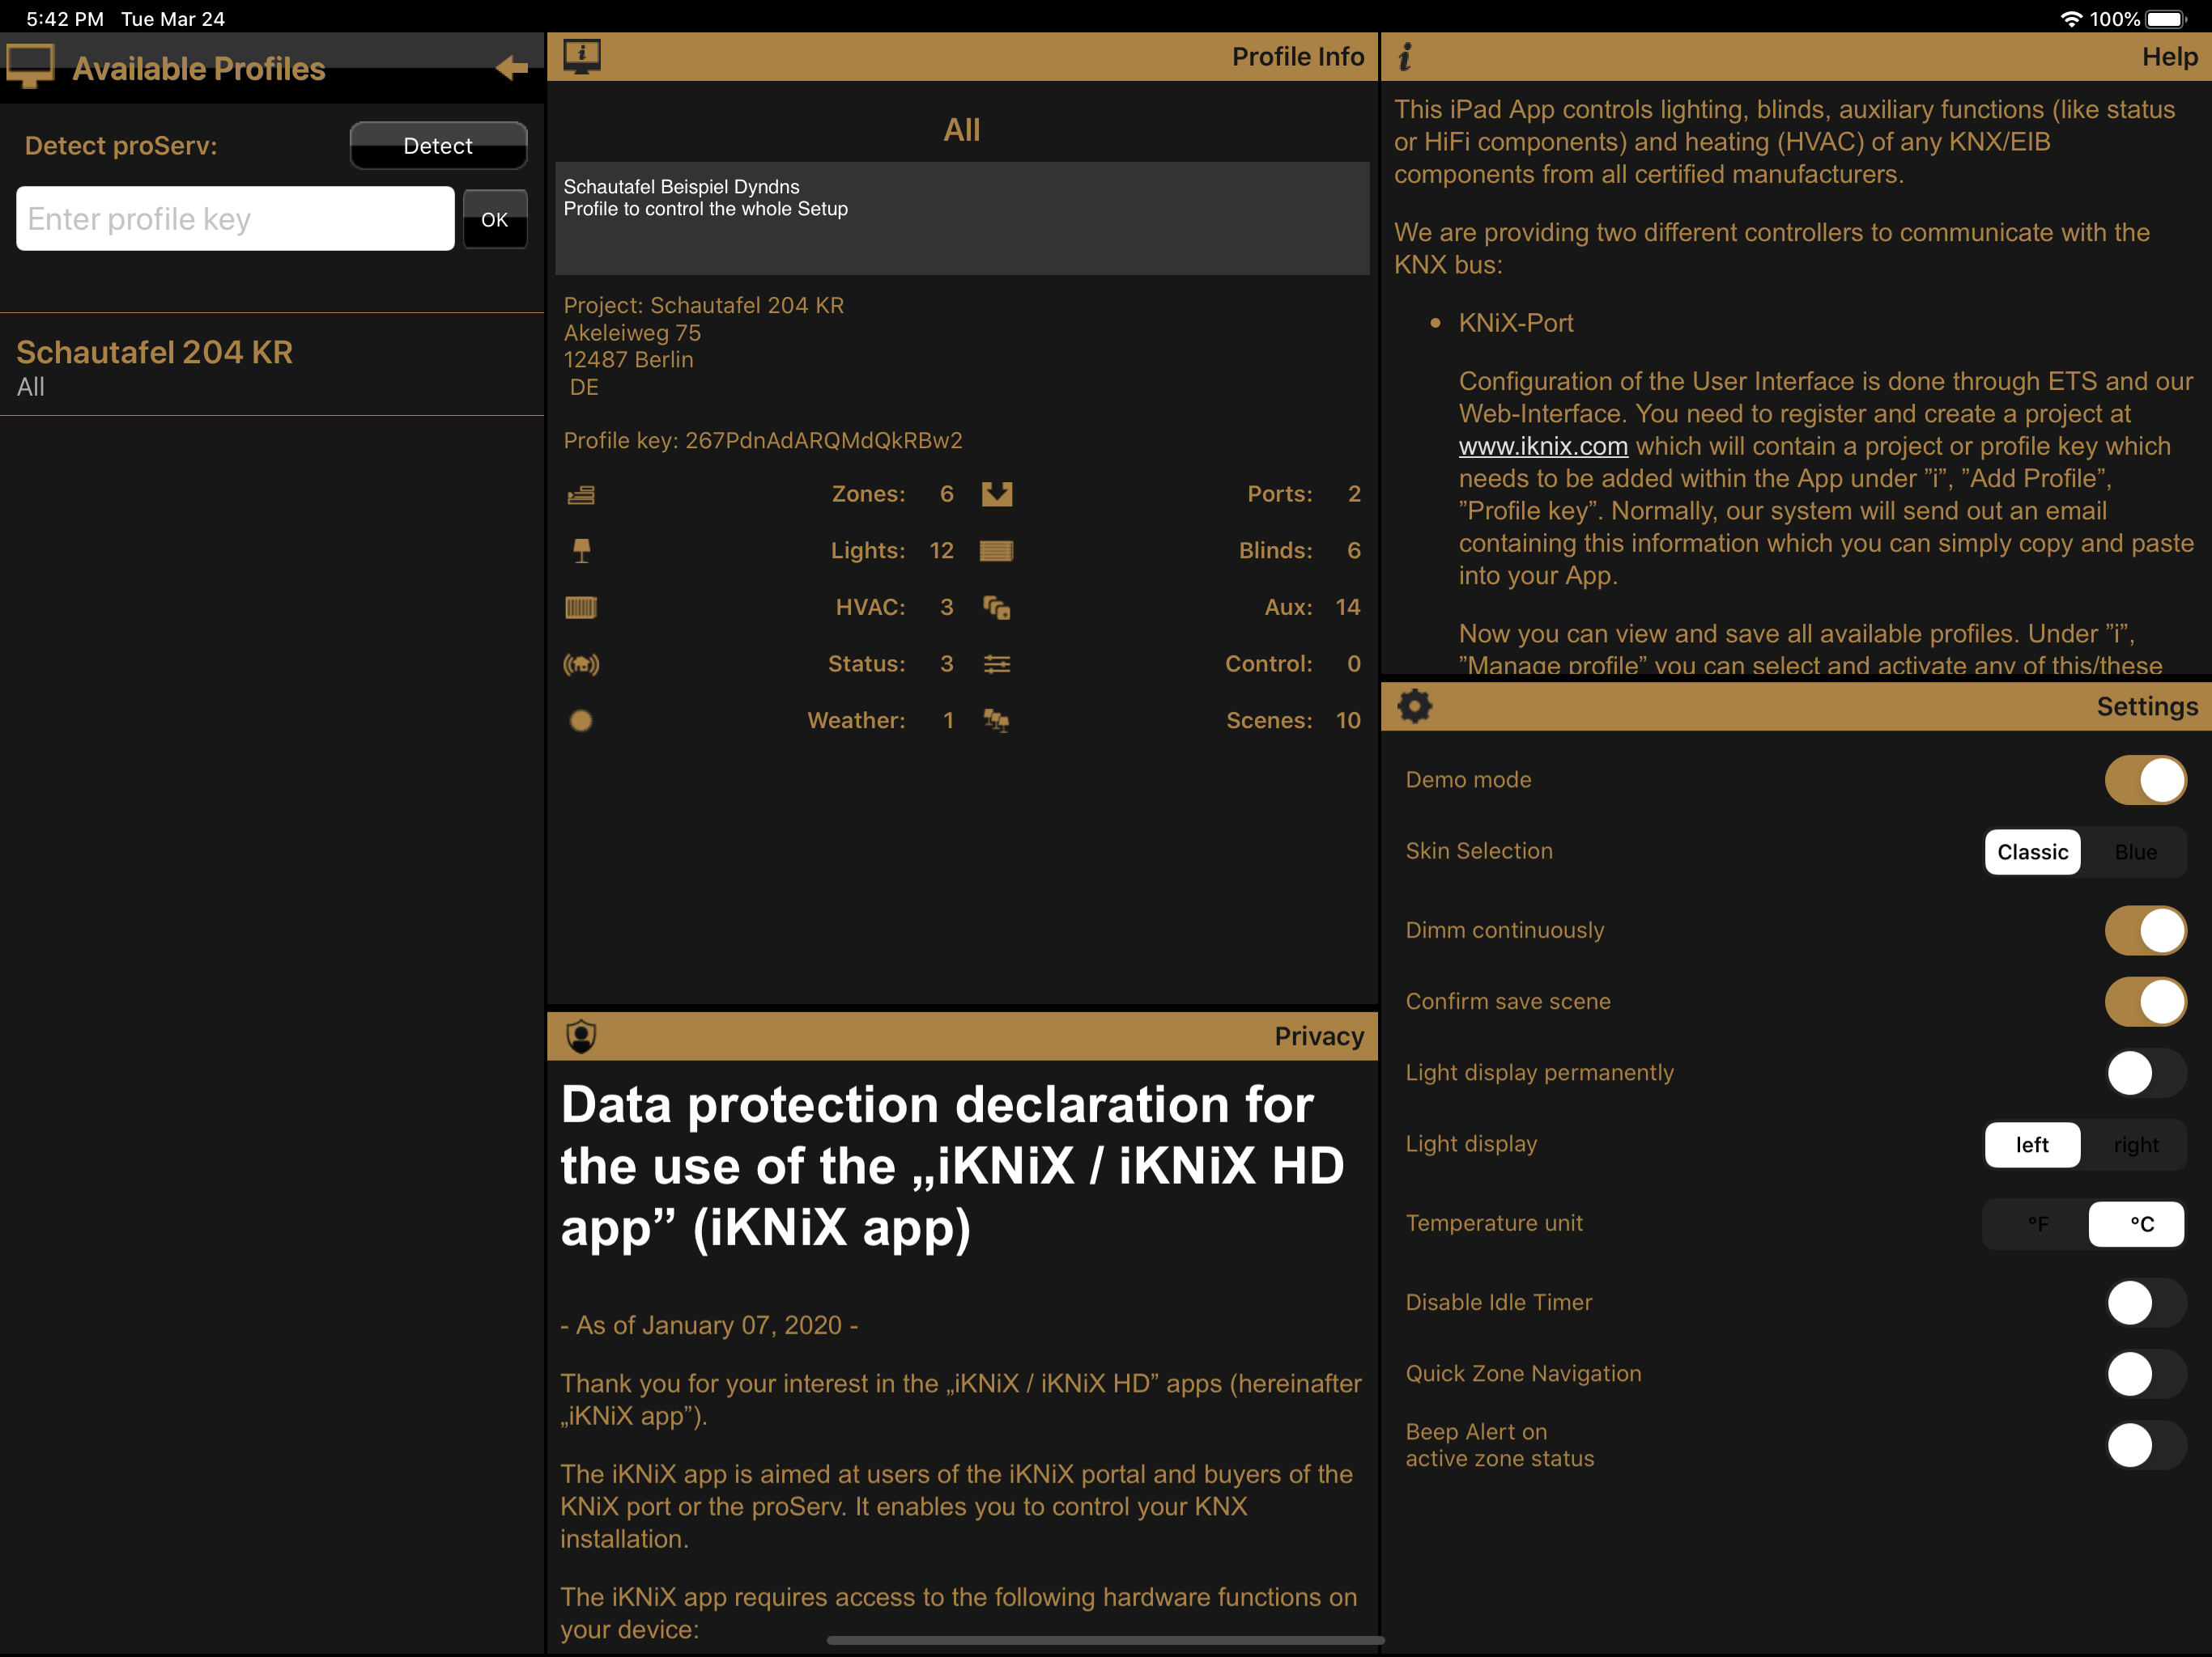Click the battery indicator in status bar
Screen dimensions: 2212x1657
pyautogui.click(x=2166, y=19)
